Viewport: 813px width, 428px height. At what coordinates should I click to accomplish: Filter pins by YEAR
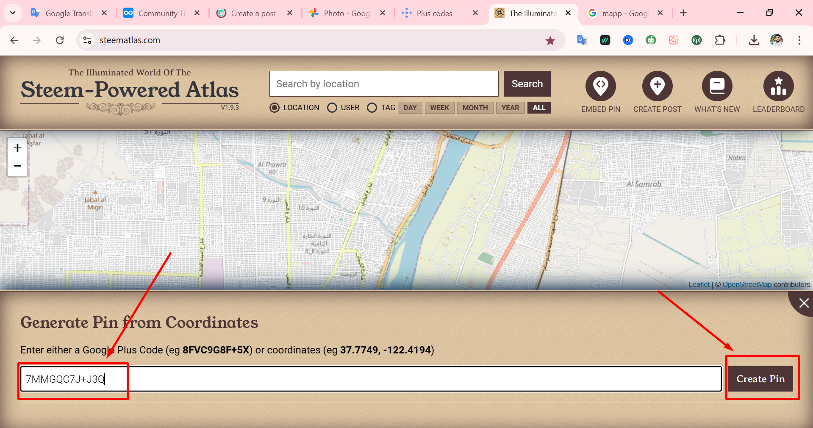point(510,108)
